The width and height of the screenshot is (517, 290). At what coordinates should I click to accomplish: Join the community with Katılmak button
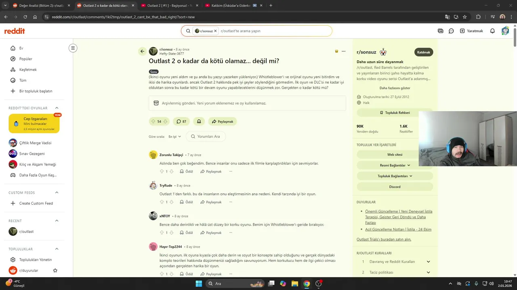click(424, 52)
